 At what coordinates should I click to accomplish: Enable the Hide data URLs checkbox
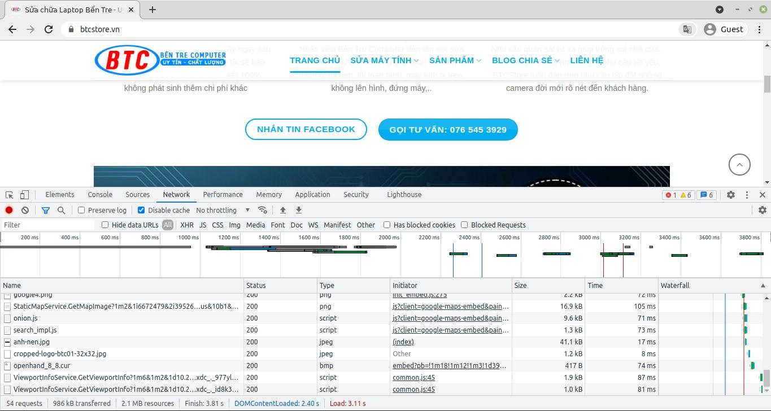click(105, 225)
